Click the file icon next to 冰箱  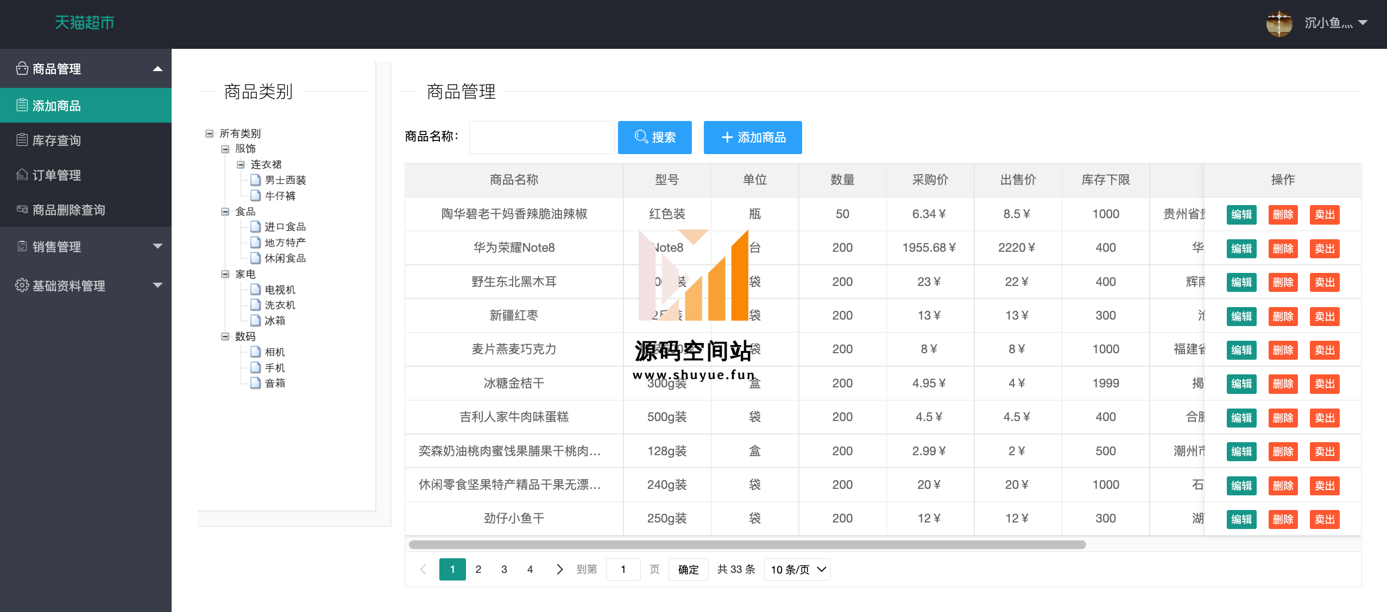point(255,320)
